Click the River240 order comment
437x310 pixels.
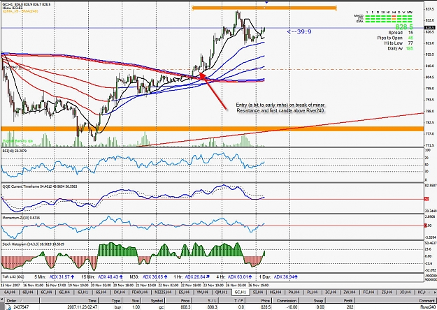coord(428,307)
